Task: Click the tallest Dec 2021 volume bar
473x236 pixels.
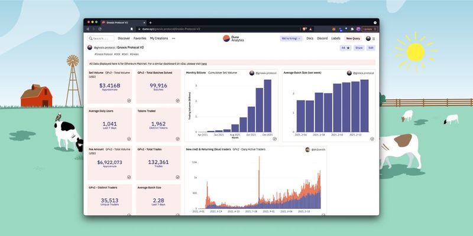Action: 268,106
